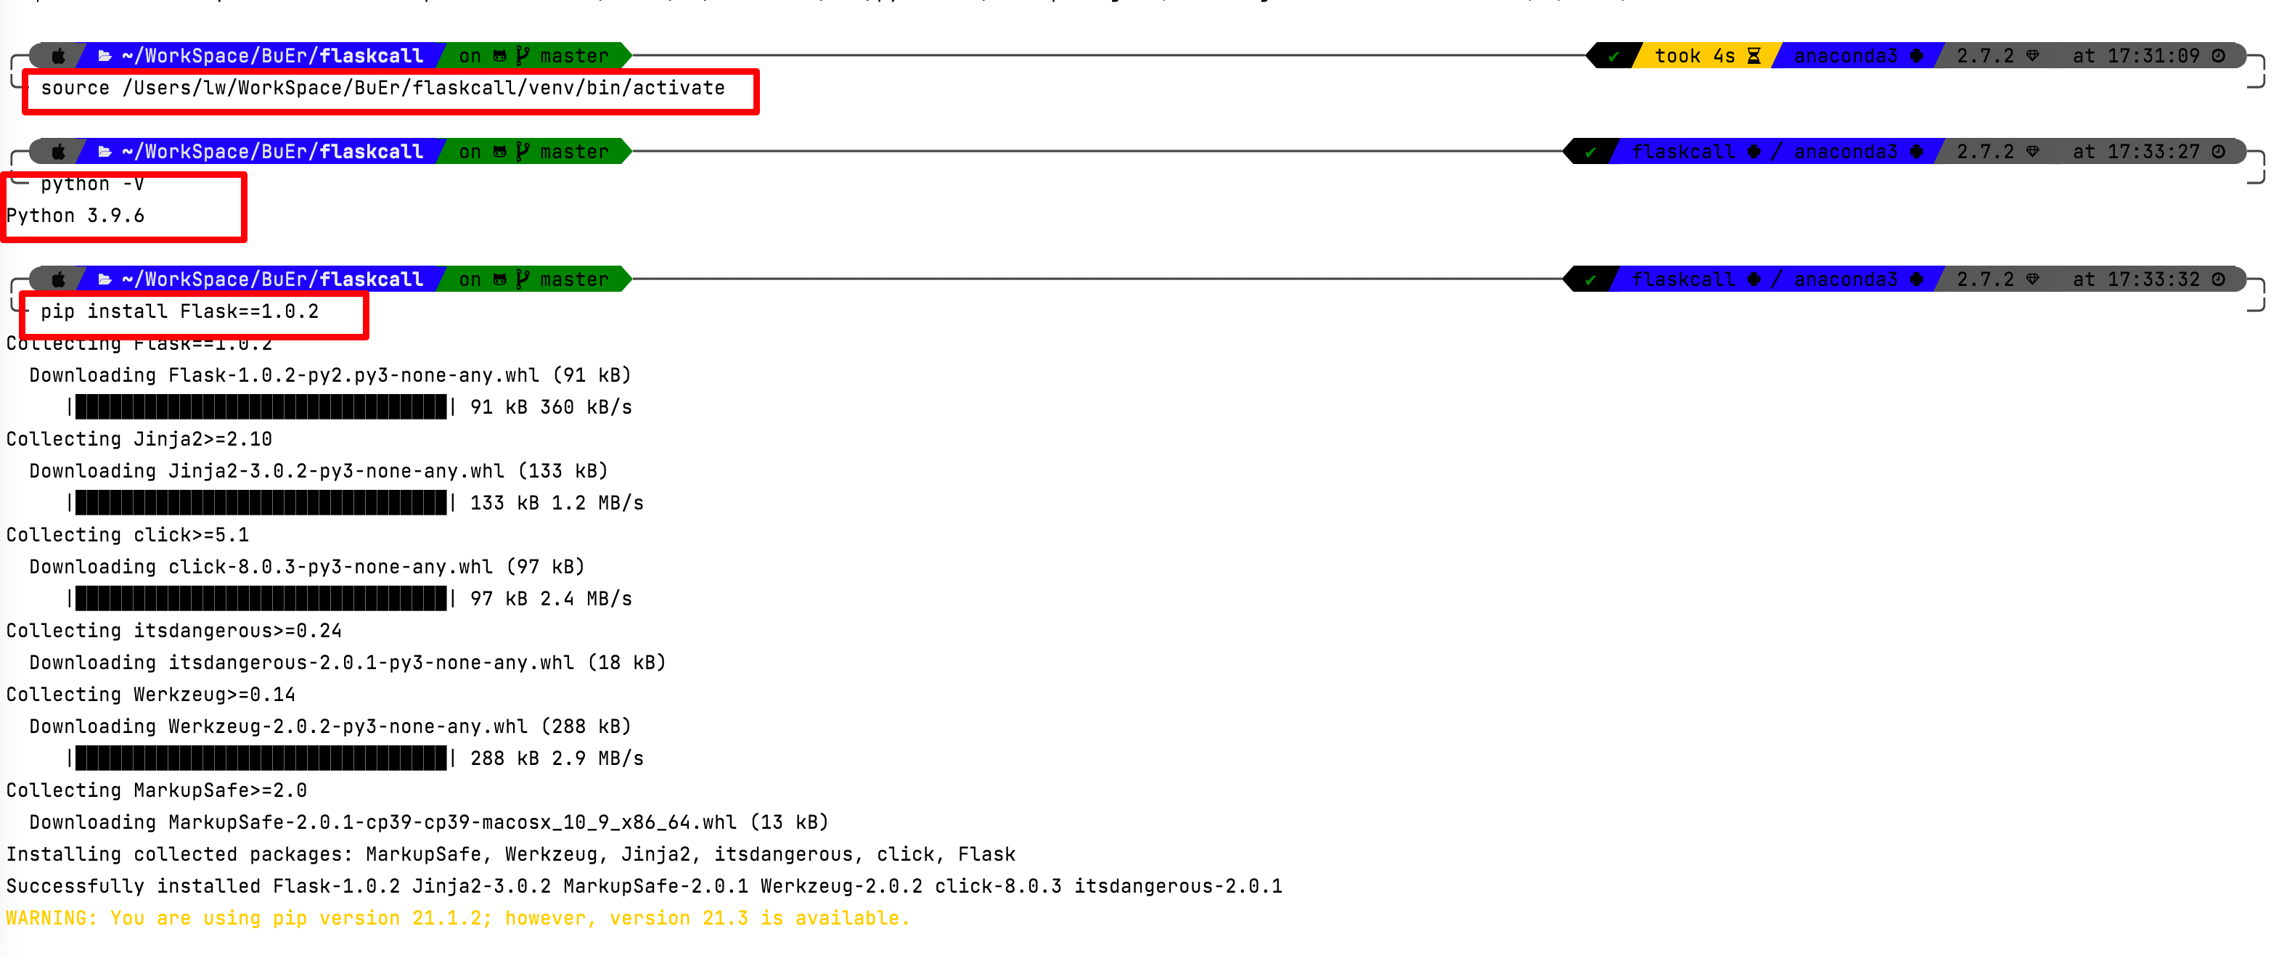The height and width of the screenshot is (958, 2279).
Task: Click the 'Successfully installed Flask-1.0.2' line
Action: pyautogui.click(x=643, y=886)
